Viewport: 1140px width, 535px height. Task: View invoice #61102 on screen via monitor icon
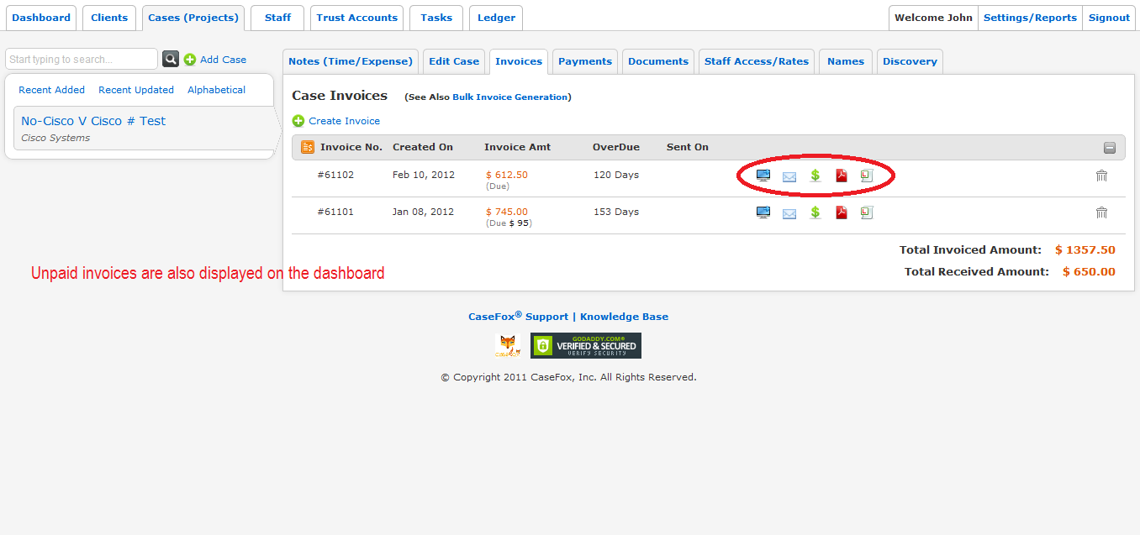(x=763, y=176)
